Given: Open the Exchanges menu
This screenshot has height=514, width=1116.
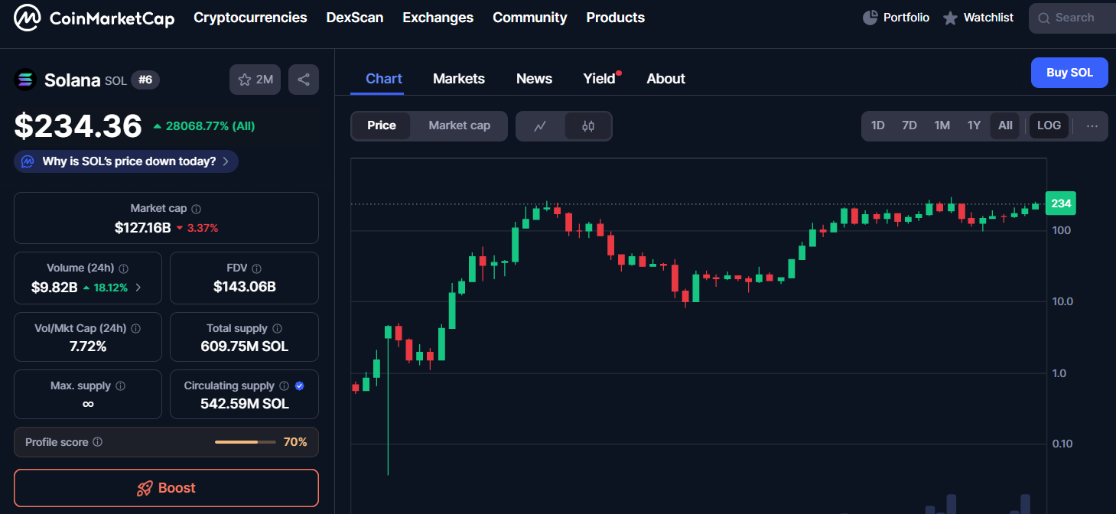Looking at the screenshot, I should pyautogui.click(x=438, y=18).
